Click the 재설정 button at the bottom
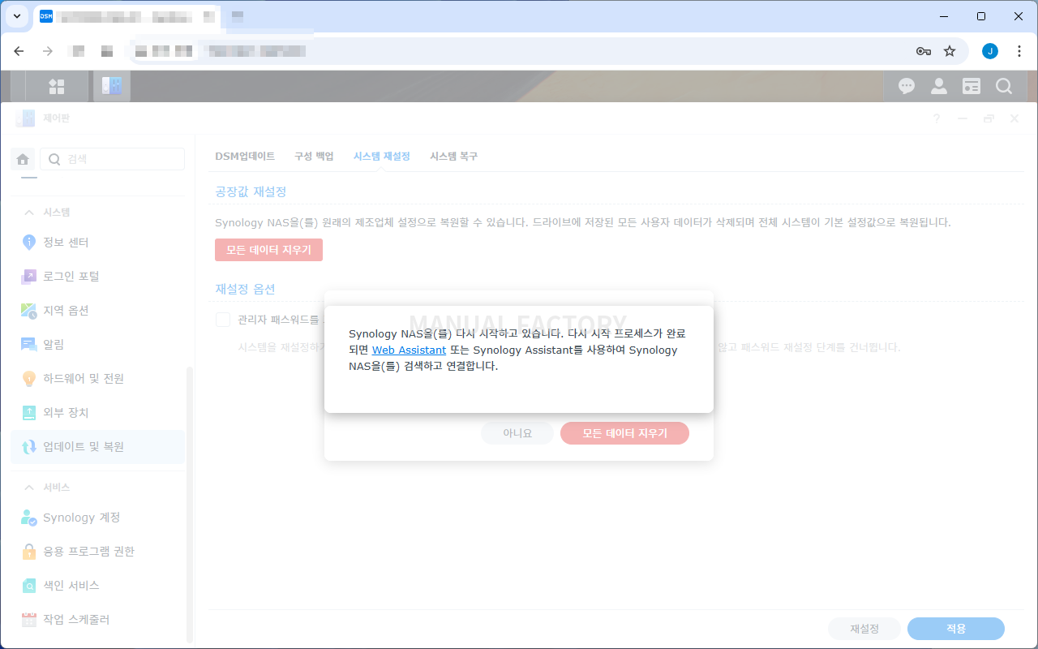 click(864, 629)
